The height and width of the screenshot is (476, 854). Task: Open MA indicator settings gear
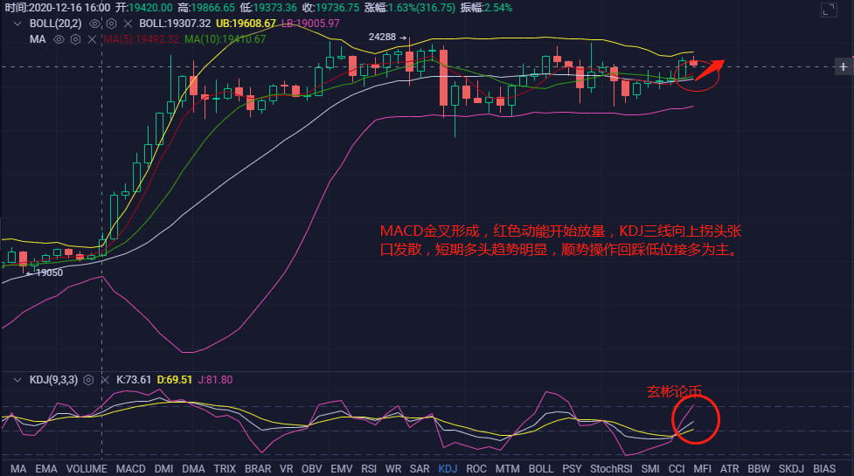coord(76,39)
